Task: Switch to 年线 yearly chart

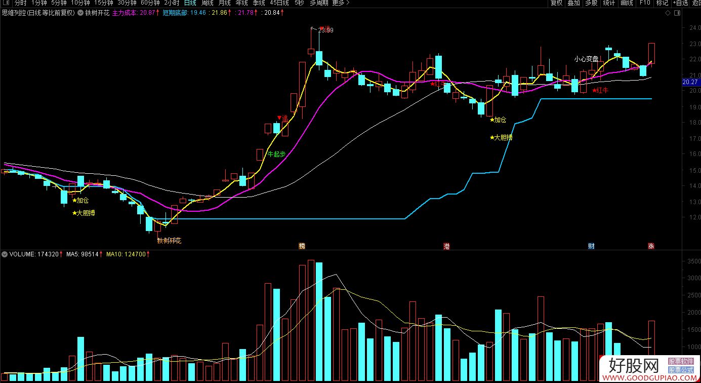Action: click(x=241, y=3)
